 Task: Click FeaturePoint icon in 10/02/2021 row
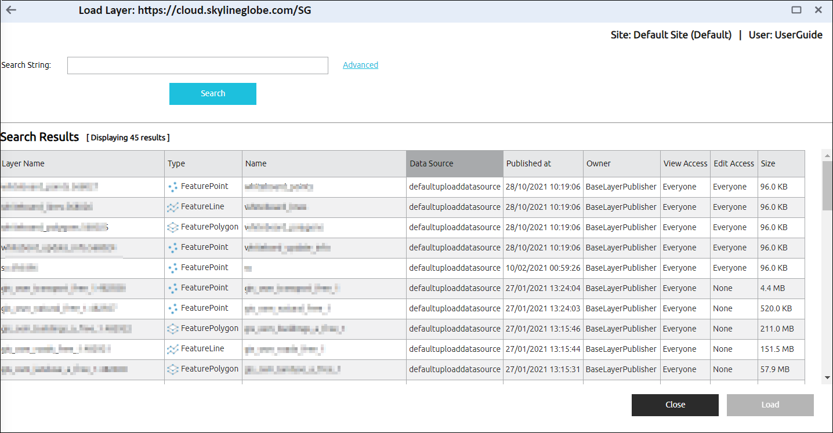[x=172, y=268]
